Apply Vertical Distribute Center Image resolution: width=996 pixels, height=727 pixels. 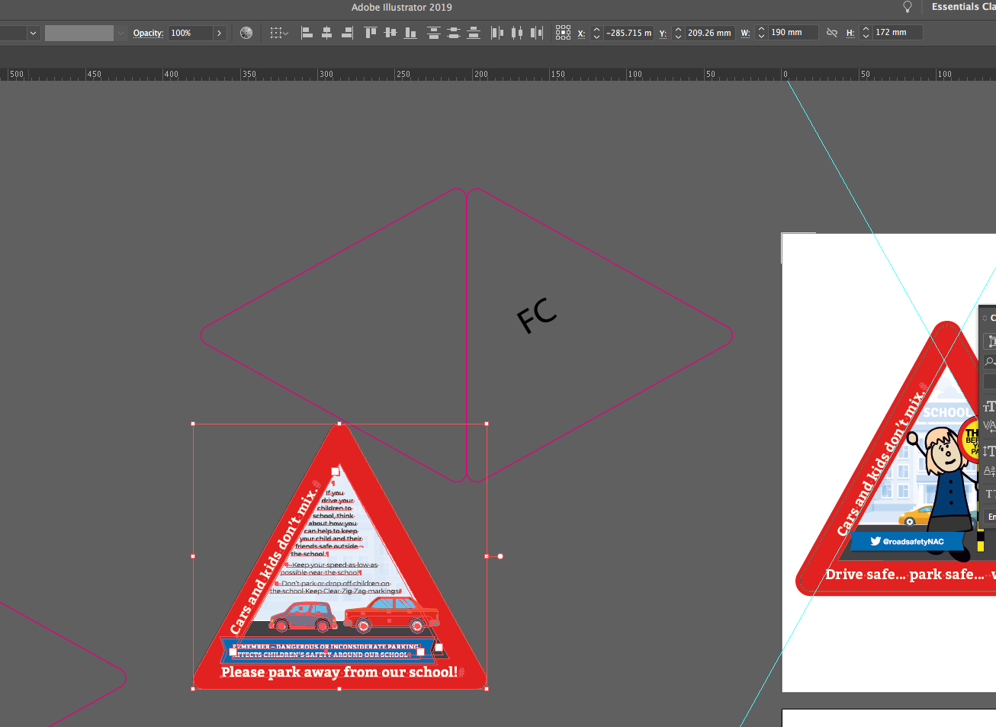coord(454,33)
